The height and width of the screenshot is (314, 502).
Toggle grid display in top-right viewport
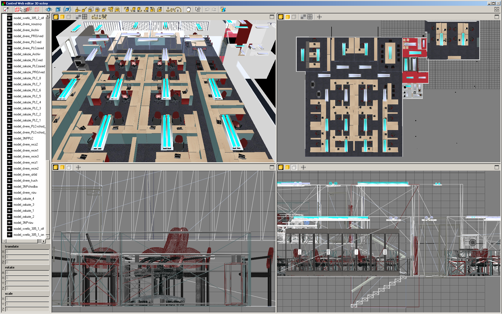click(310, 17)
